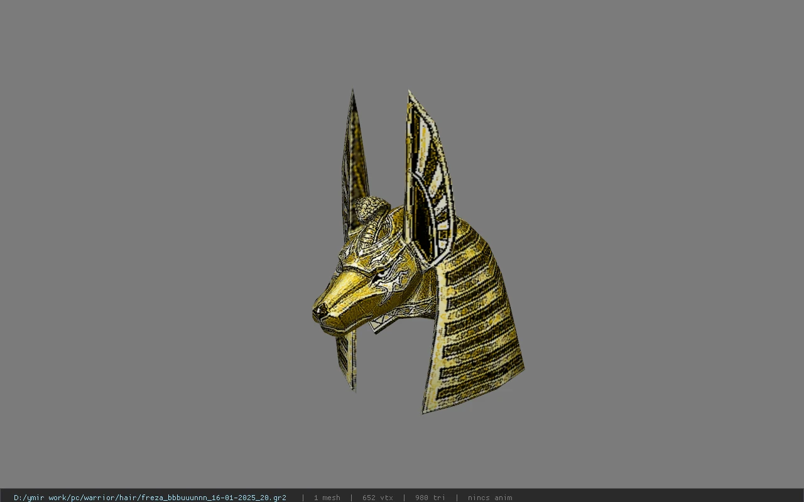Click the "652 vtx" vertex count
The height and width of the screenshot is (502, 804).
click(378, 498)
